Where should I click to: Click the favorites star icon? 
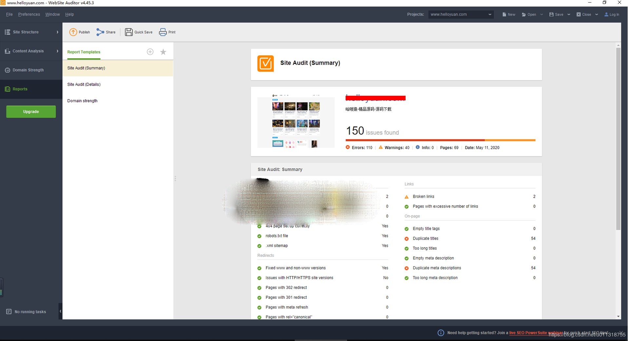(163, 52)
